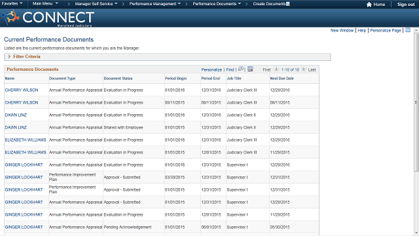Viewport: 419px width, 236px height.
Task: Open the Performance Management breadcrumb dropdown
Action: [x=155, y=4]
